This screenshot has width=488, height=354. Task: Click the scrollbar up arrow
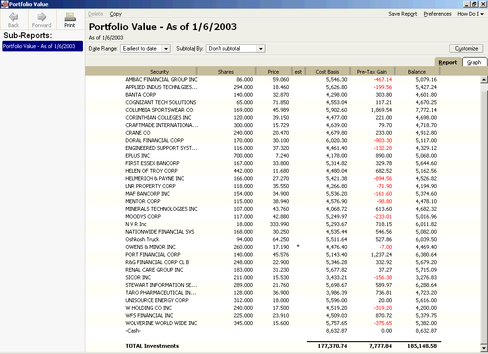484,79
